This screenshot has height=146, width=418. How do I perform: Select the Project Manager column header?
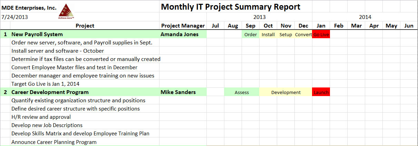tap(183, 26)
